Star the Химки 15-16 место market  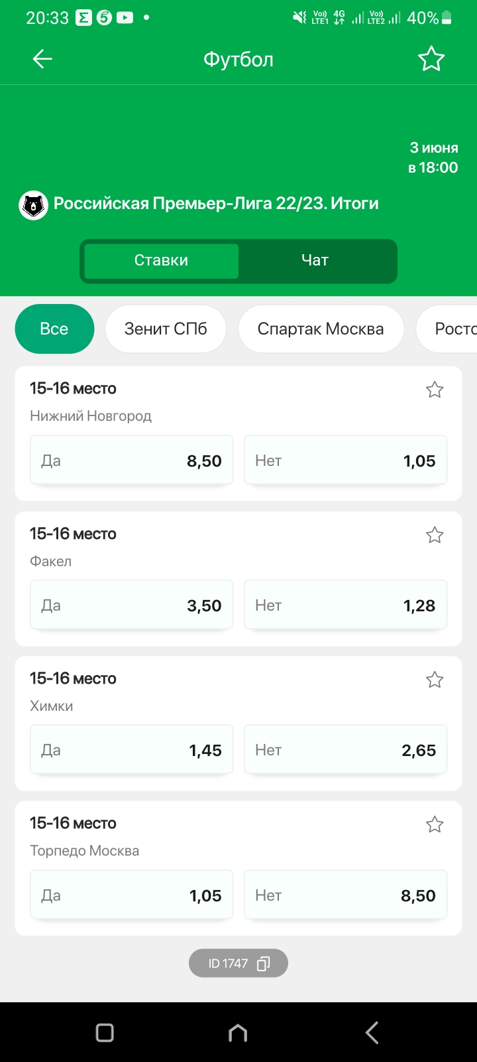point(435,680)
